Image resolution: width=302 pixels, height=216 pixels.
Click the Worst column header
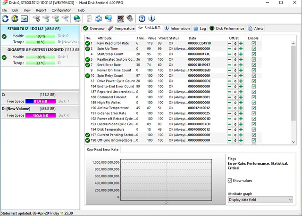(x=163, y=38)
